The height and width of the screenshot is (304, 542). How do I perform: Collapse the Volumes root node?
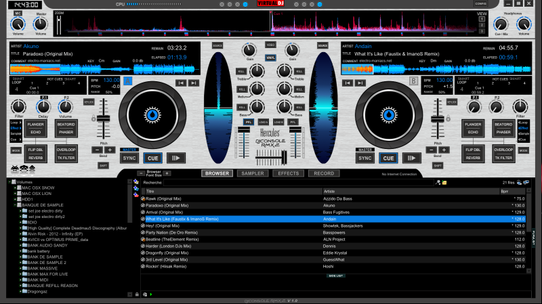tap(9, 182)
